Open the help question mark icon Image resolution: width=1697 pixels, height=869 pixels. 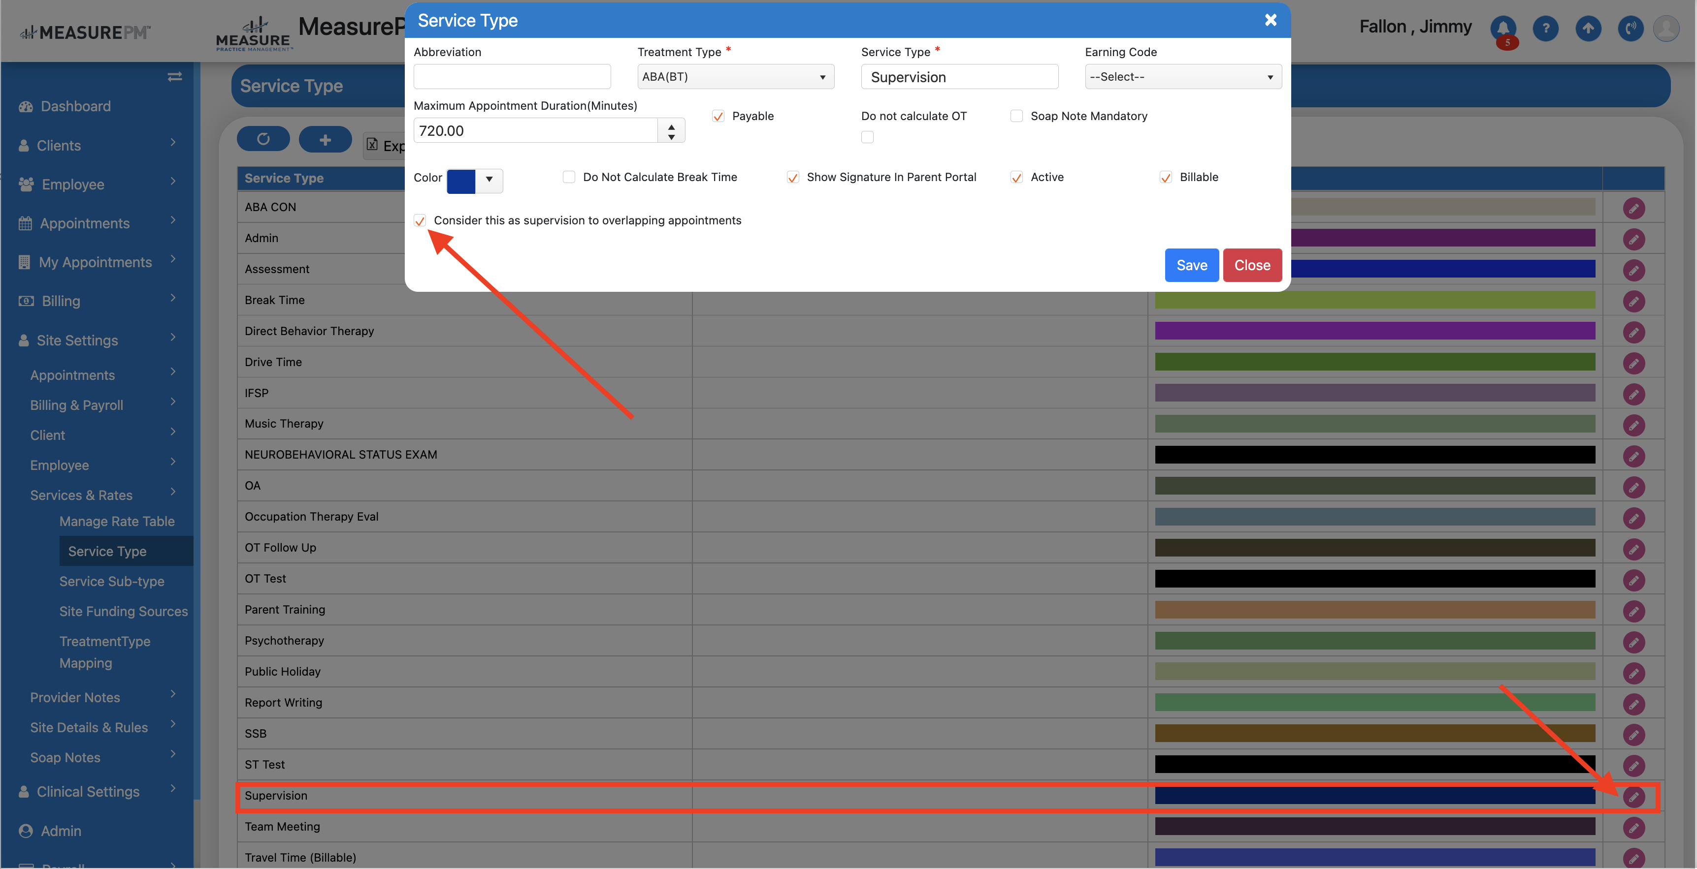click(x=1545, y=29)
